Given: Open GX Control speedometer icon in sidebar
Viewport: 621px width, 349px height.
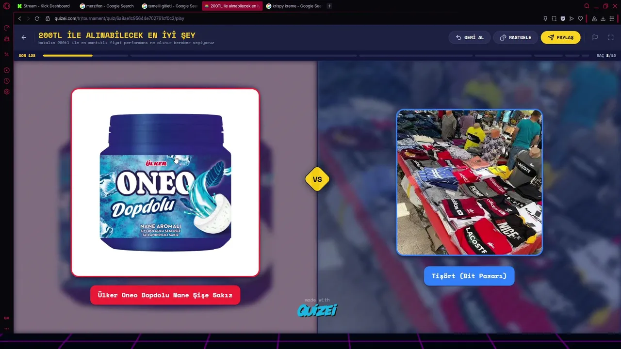Looking at the screenshot, I should tap(7, 28).
